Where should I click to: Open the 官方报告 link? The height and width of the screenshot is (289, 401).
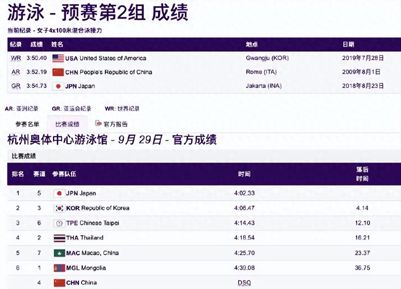[x=116, y=124]
